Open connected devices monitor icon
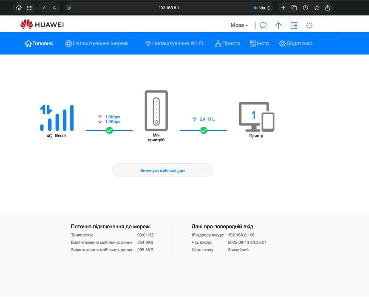Screen dimensions: 369x297 [256, 117]
